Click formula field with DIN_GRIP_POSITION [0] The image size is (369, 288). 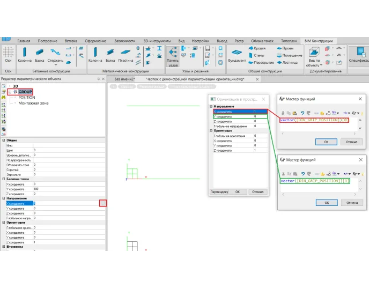coord(314,120)
